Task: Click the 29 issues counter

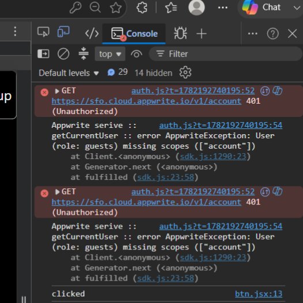Action: pyautogui.click(x=118, y=72)
